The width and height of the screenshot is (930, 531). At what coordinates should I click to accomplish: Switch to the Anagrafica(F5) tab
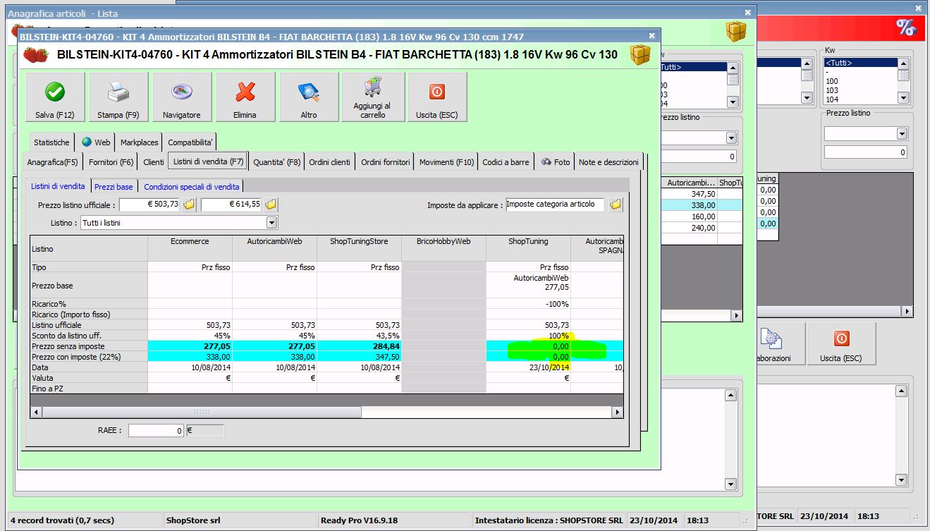point(53,162)
